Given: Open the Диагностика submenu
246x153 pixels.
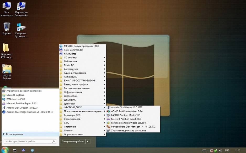Looking at the screenshot, I should coord(83,96).
